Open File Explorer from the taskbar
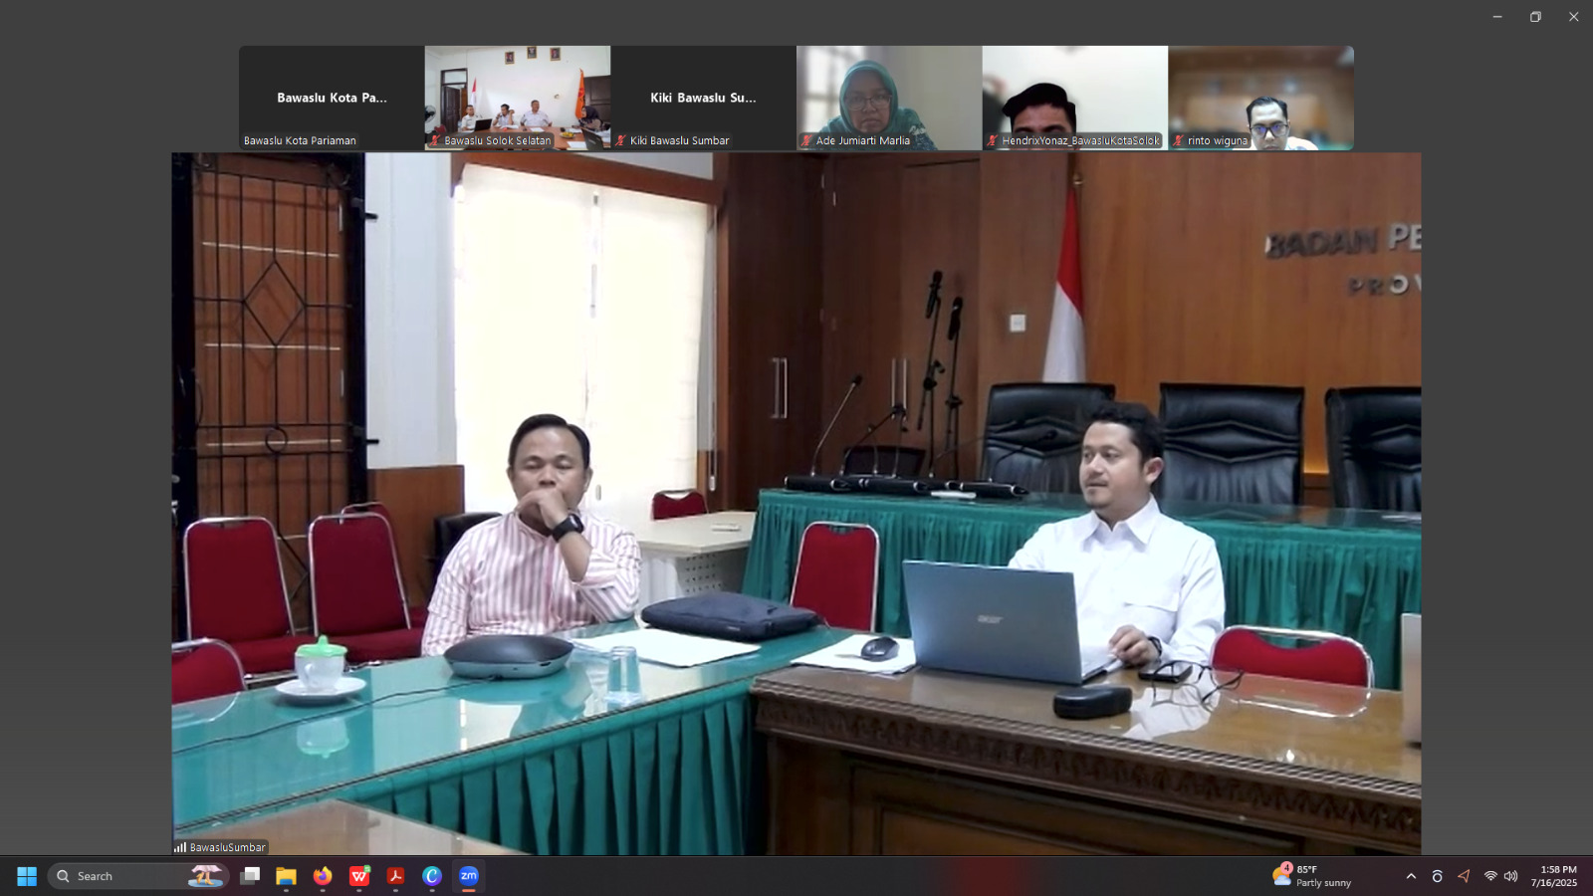Screen dimensions: 1593x896 (286, 876)
